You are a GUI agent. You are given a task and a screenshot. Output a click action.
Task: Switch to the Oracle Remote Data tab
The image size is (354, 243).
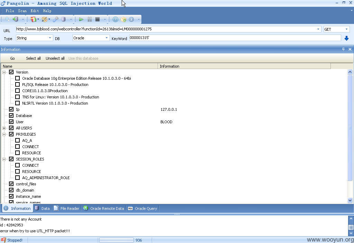[104, 208]
